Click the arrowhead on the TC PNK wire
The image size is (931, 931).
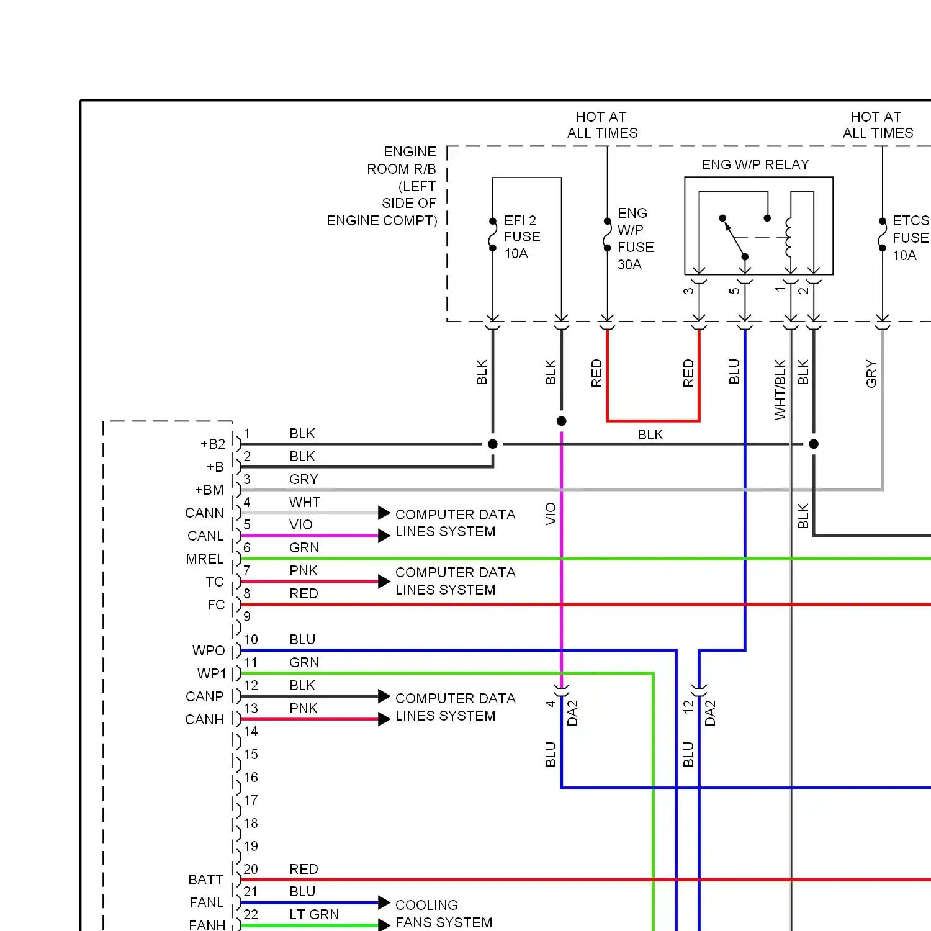tap(384, 582)
